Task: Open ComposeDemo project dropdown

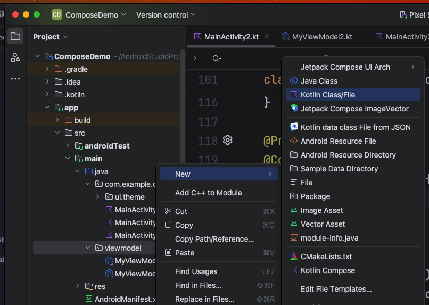Action: (x=89, y=15)
